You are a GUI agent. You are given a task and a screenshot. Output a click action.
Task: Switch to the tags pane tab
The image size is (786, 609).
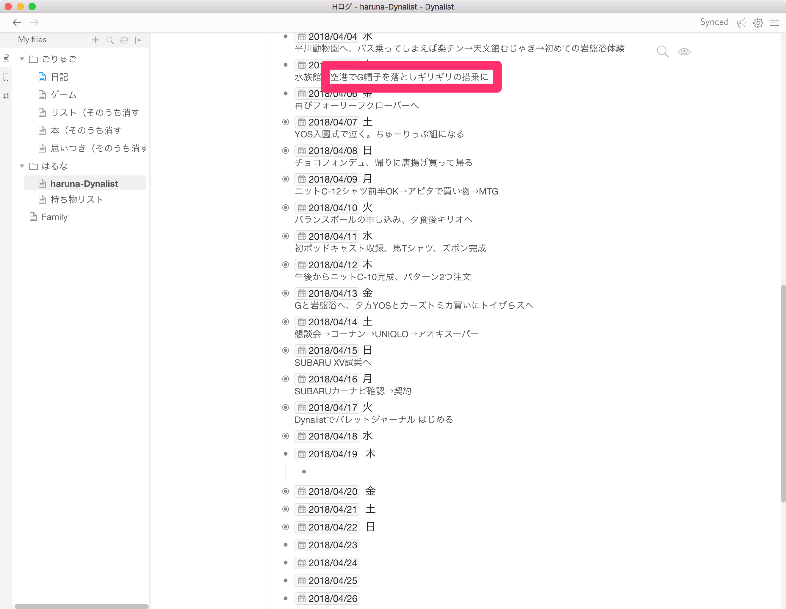point(6,96)
